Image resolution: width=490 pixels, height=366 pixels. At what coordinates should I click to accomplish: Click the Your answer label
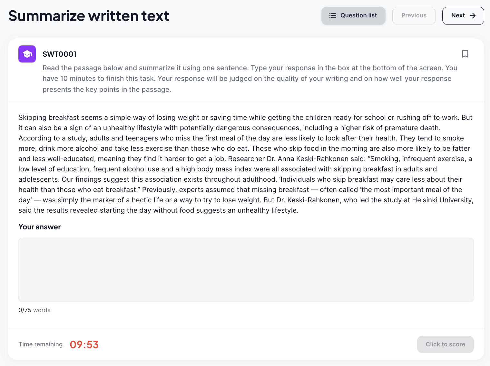40,227
